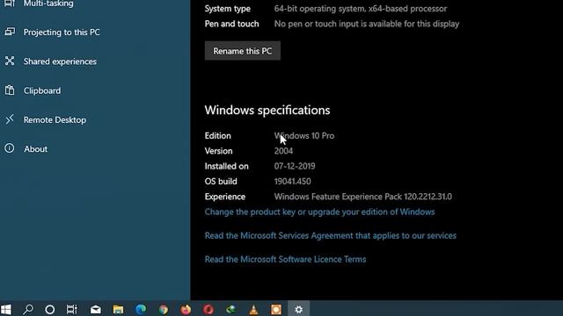
Task: Click the OS build label
Action: tap(221, 182)
